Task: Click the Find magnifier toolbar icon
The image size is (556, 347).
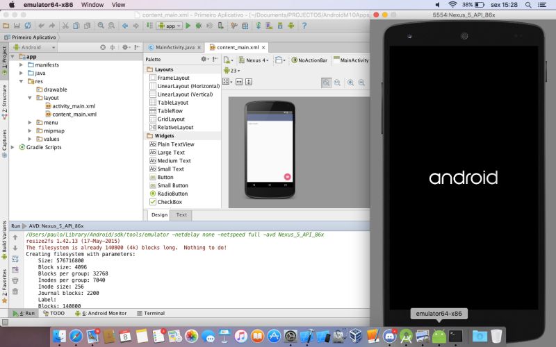Action: tap(101, 26)
